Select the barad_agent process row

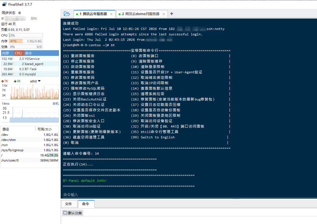pyautogui.click(x=30, y=64)
